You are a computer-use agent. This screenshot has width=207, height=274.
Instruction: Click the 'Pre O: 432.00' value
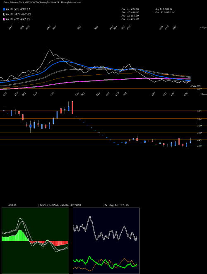[x=130, y=9]
